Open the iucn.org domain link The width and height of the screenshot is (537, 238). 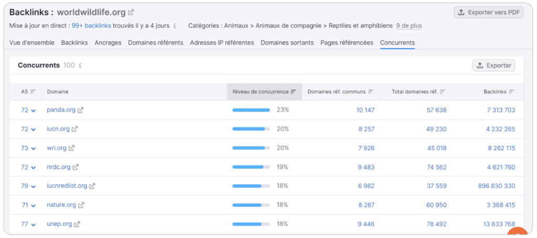58,129
